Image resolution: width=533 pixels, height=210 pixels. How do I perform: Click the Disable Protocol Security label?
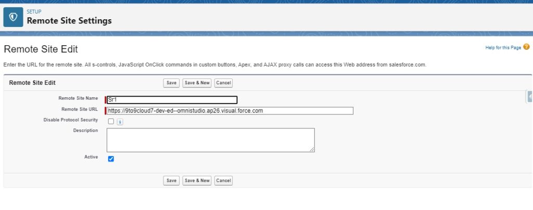coord(71,120)
